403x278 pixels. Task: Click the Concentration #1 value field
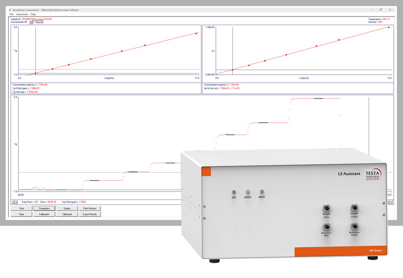pyautogui.click(x=38, y=22)
